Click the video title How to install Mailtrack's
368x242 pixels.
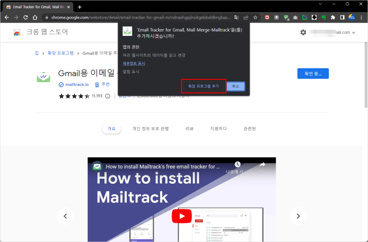[x=163, y=167]
